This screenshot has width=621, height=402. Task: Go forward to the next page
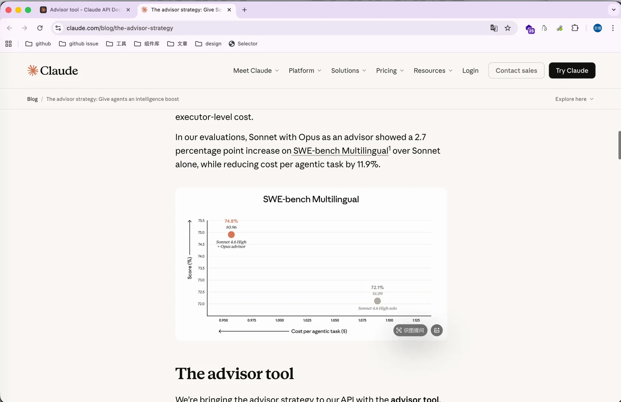click(x=24, y=28)
